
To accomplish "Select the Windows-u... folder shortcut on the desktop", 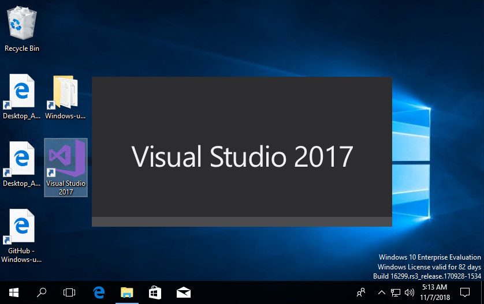I will point(65,97).
